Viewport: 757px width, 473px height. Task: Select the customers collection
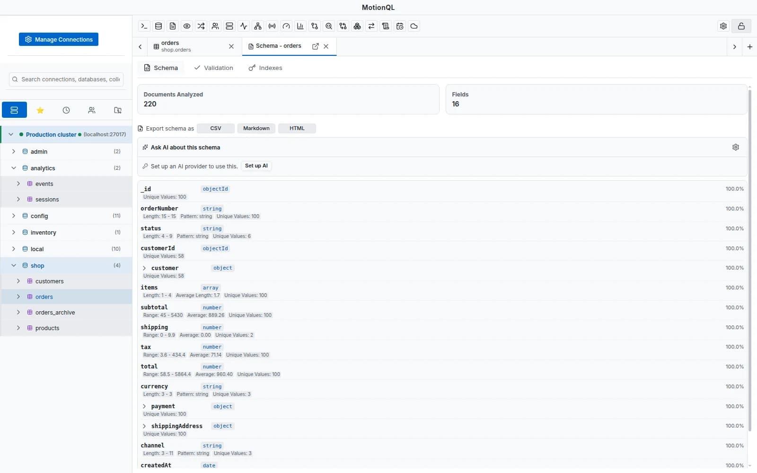pyautogui.click(x=66, y=281)
